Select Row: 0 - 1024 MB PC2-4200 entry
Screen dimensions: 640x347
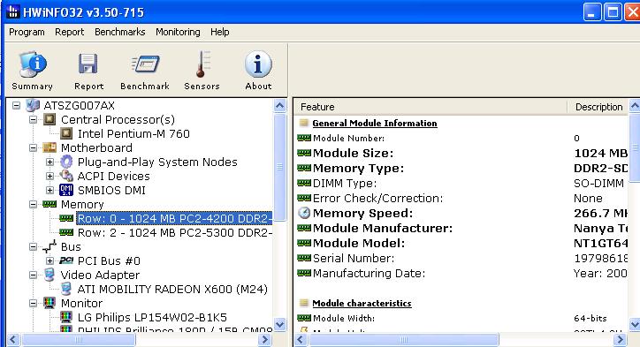[175, 219]
